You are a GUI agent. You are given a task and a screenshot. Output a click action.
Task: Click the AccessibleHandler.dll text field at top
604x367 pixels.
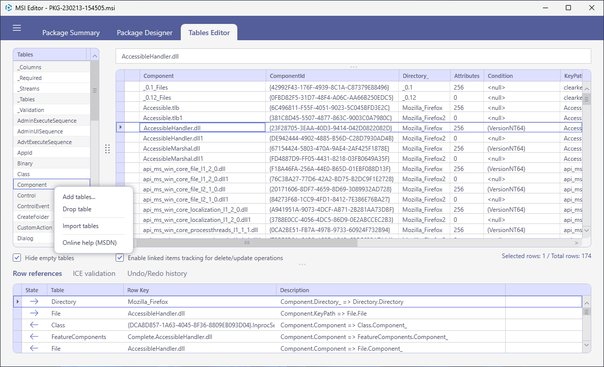pos(353,56)
